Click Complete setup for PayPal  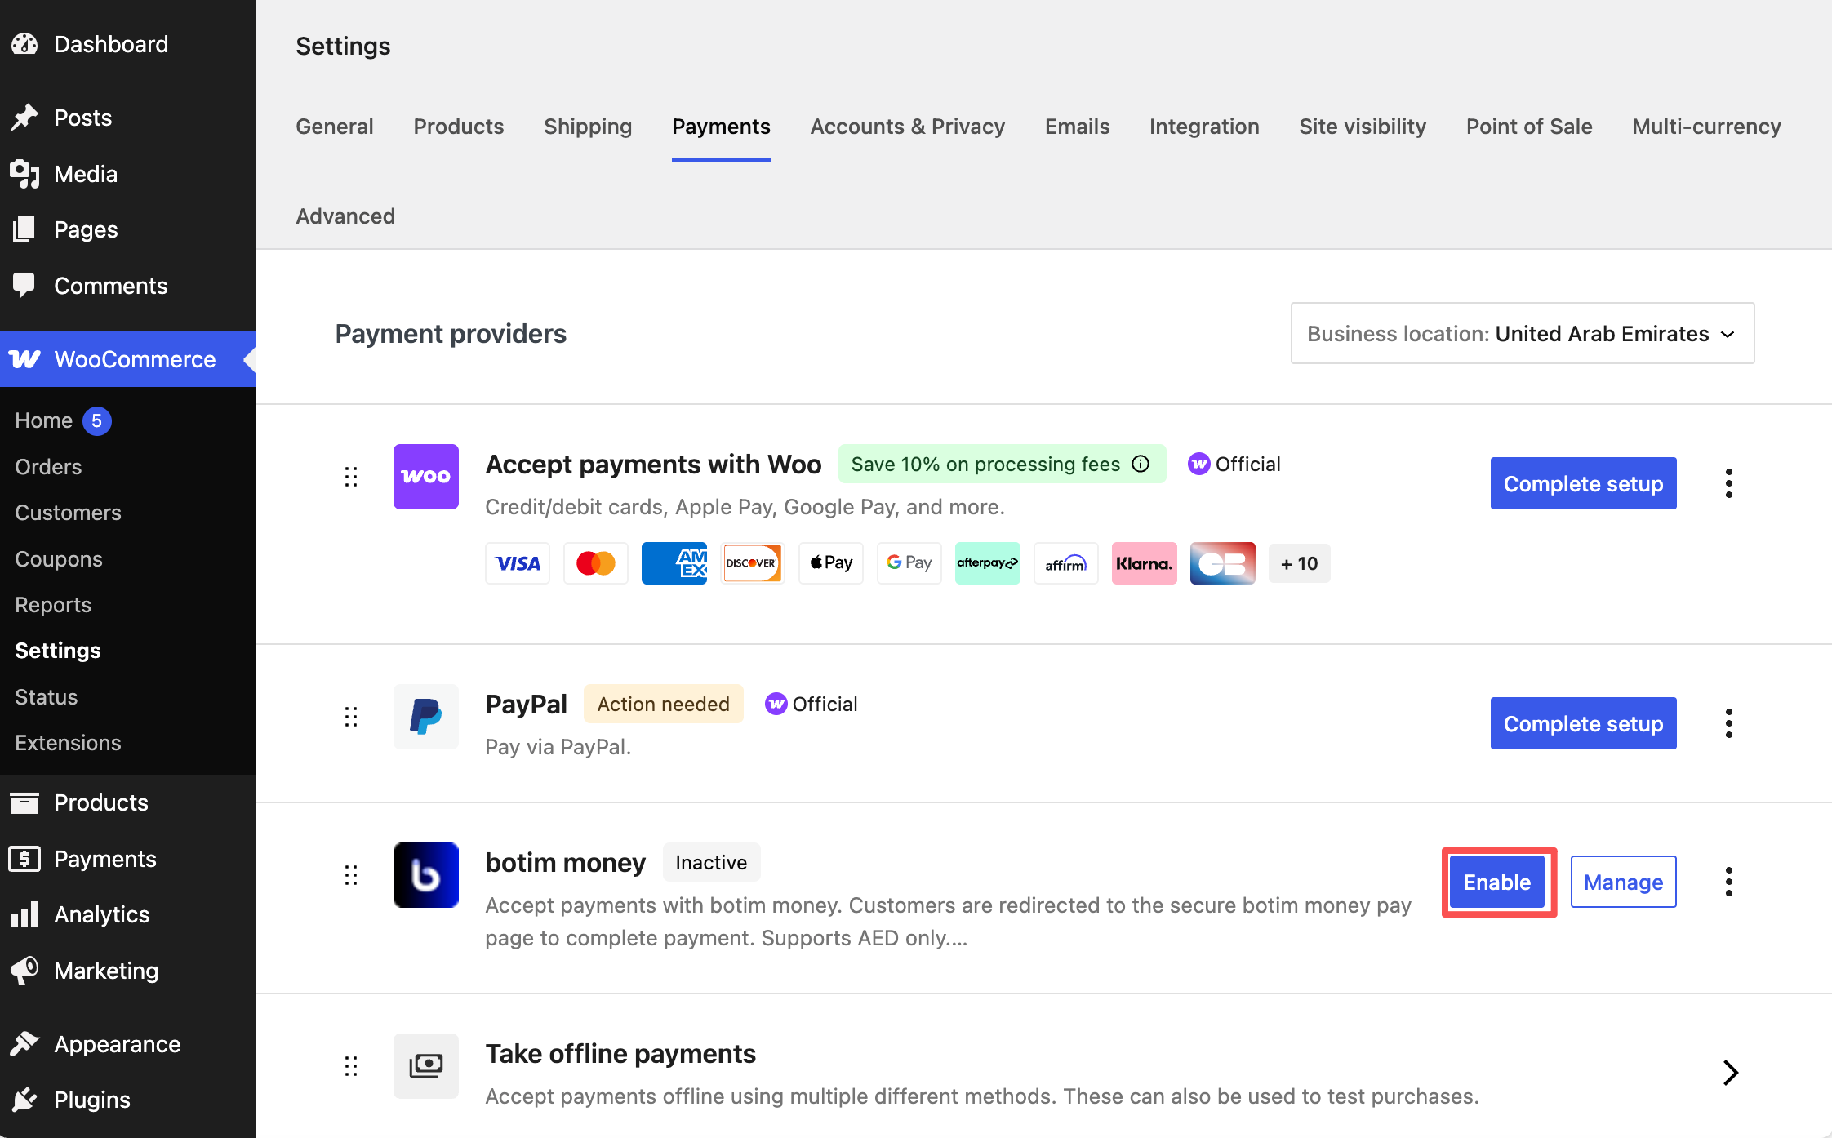tap(1583, 723)
